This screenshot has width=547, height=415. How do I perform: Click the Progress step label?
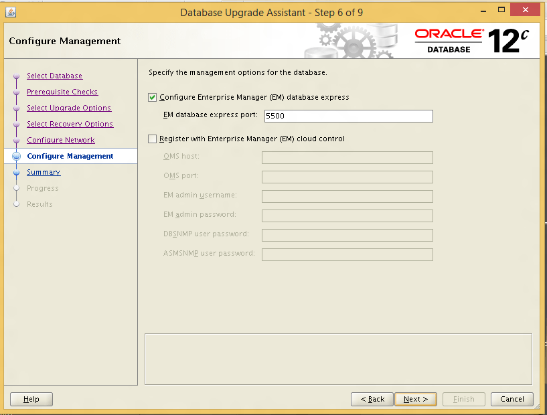(43, 188)
